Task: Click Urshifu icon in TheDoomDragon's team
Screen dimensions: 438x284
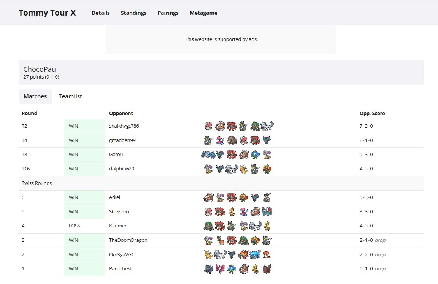Action: 267,240
